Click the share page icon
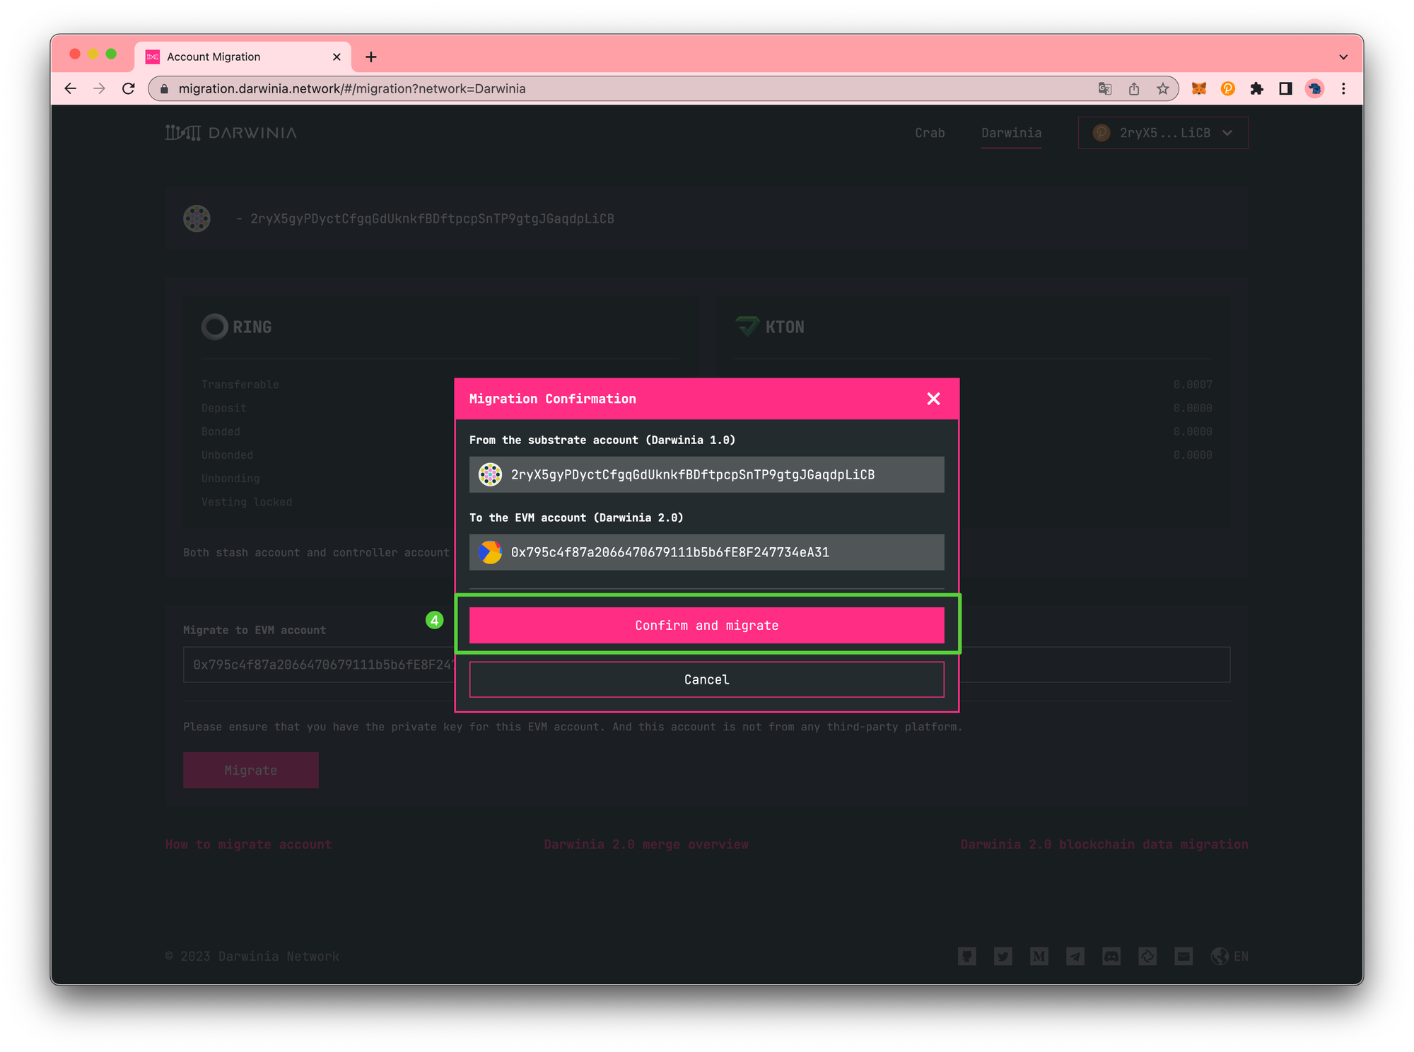 pos(1134,88)
